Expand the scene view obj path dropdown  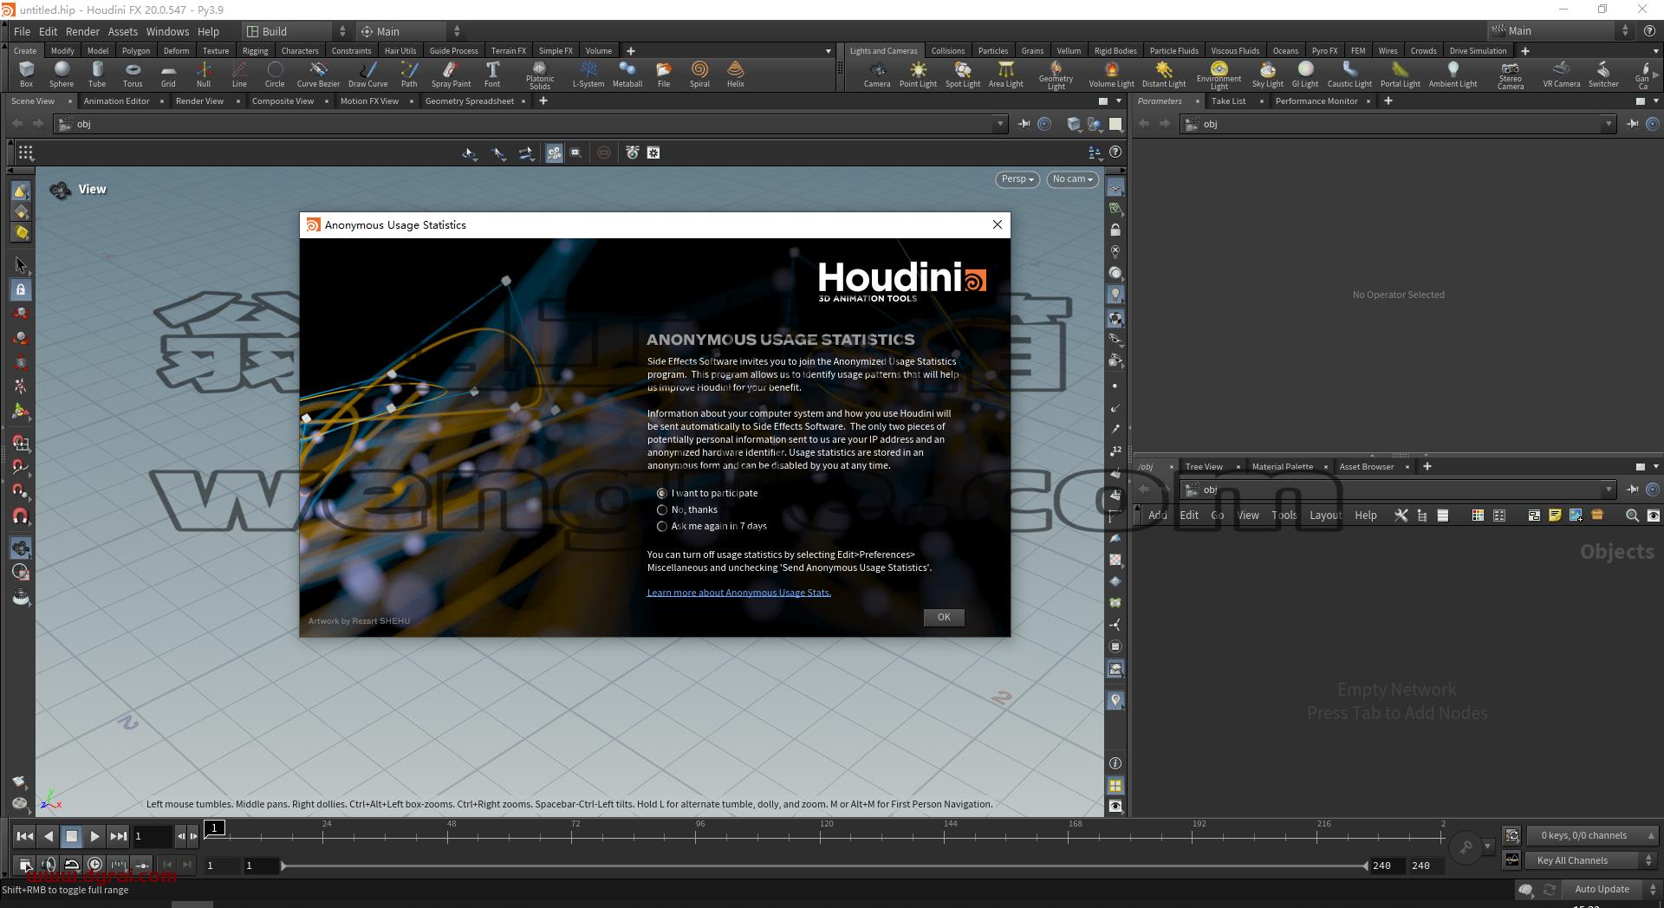[x=1000, y=124]
